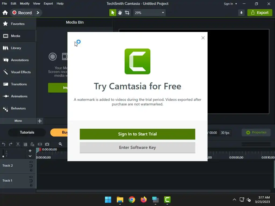This screenshot has width=275, height=206.
Task: Click the timeline horizontal scrollbar
Action: pos(153,191)
